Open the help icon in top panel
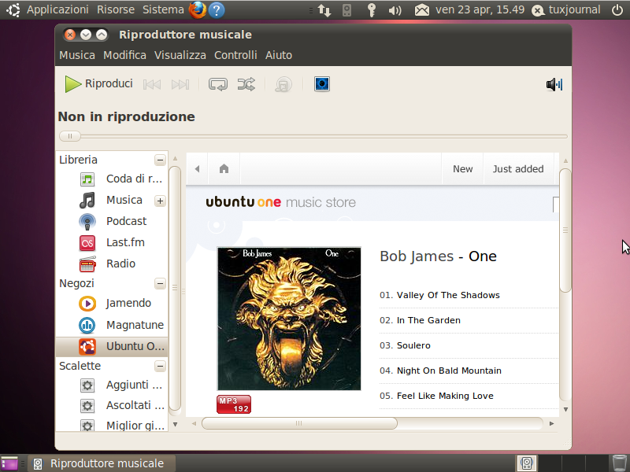Viewport: 630px width, 472px height. coord(217,10)
